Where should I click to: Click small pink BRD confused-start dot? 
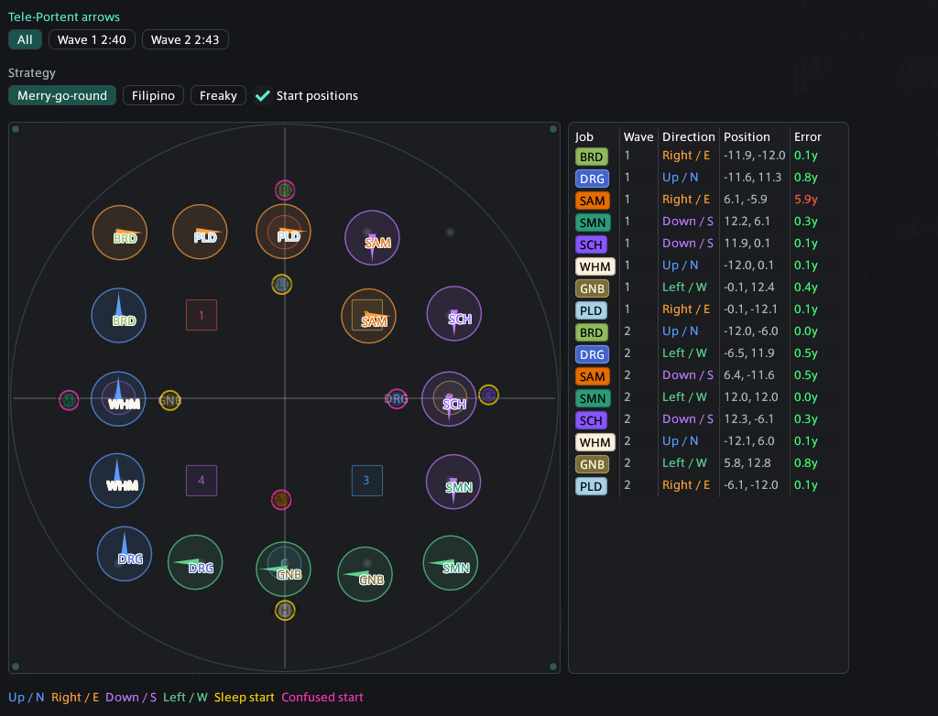click(286, 190)
